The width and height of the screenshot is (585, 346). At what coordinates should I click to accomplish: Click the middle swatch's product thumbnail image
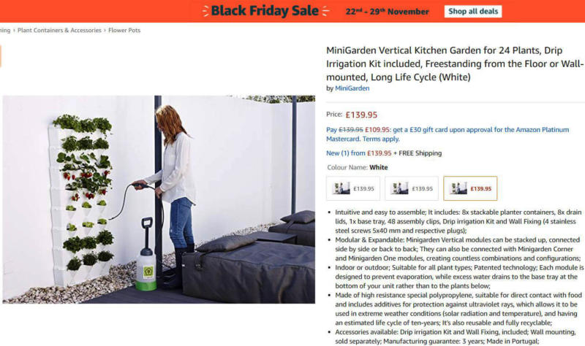tap(399, 188)
